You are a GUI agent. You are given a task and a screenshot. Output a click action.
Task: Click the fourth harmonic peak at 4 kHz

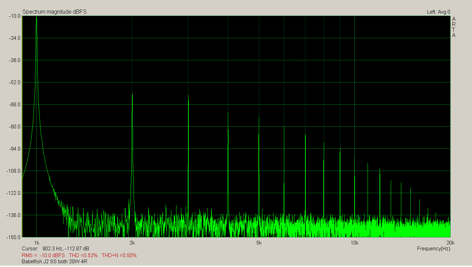point(228,112)
